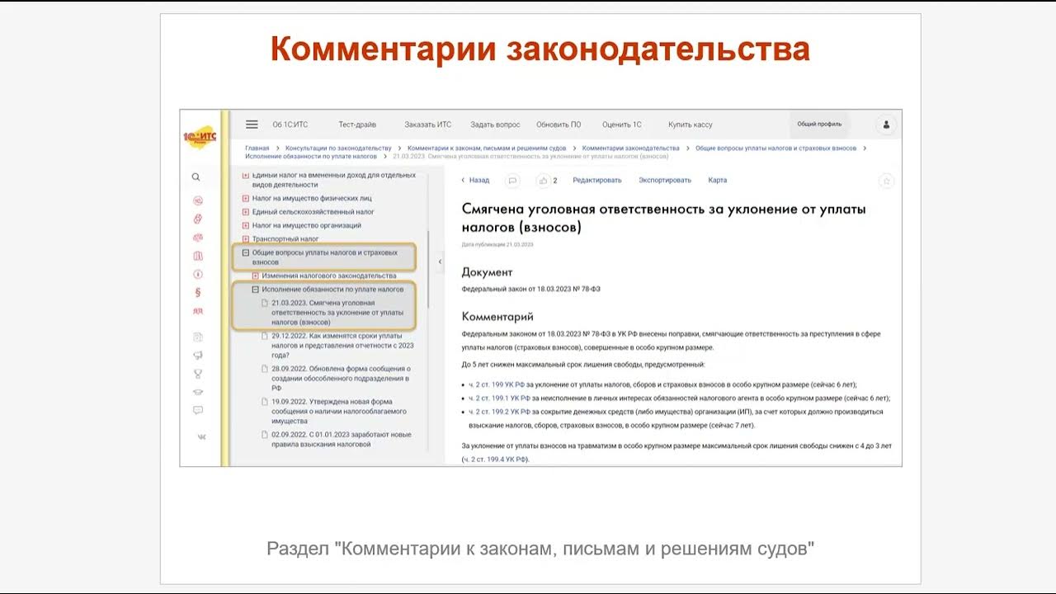1056x594 pixels.
Task: Open ч. 2 ст. 199.4 УК РФ link
Action: pos(495,459)
